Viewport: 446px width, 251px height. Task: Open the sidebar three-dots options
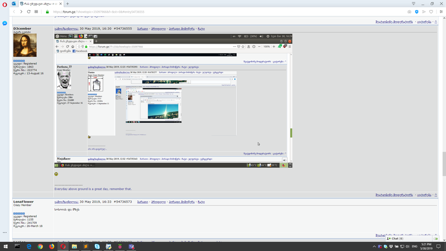coord(4,233)
